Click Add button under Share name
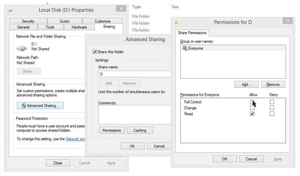Viewport: 300px width, 176px height. (109, 83)
